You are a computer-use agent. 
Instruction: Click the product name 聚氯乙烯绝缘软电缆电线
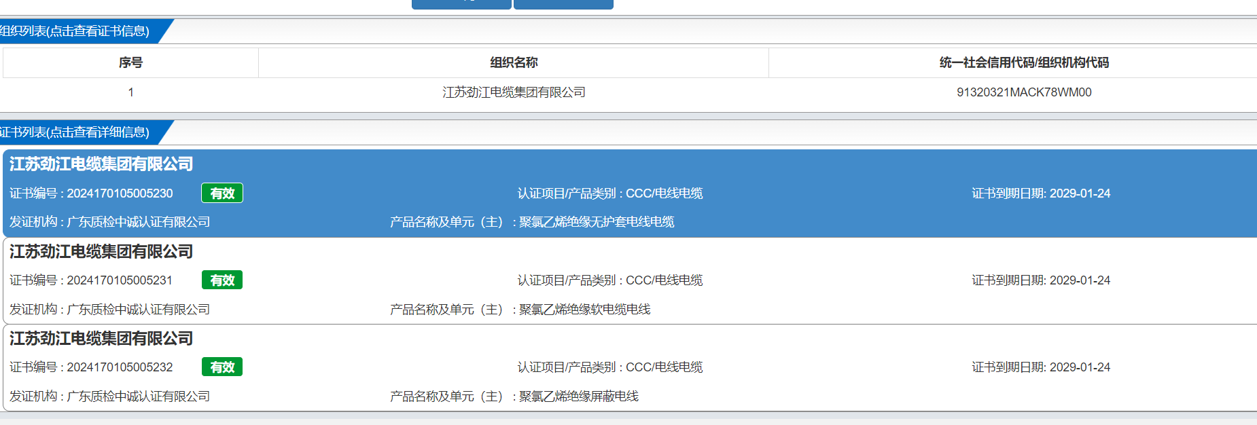(584, 310)
